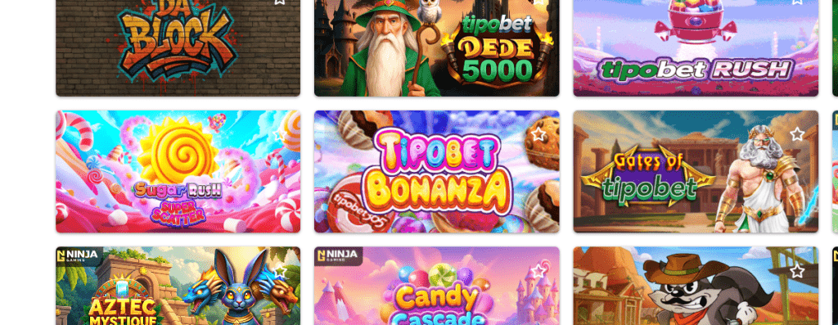Toggle the favorite star on Tipobet Bonanza
The height and width of the screenshot is (325, 838).
538,134
